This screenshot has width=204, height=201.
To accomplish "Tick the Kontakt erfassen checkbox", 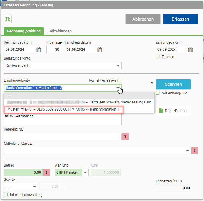I will tap(119, 80).
